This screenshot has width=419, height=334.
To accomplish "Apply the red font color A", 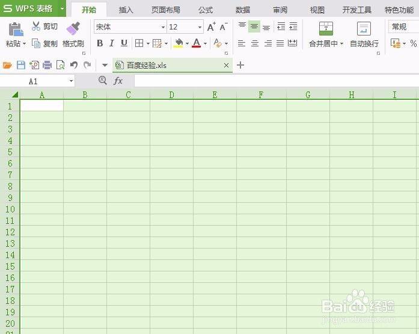I will pyautogui.click(x=197, y=43).
